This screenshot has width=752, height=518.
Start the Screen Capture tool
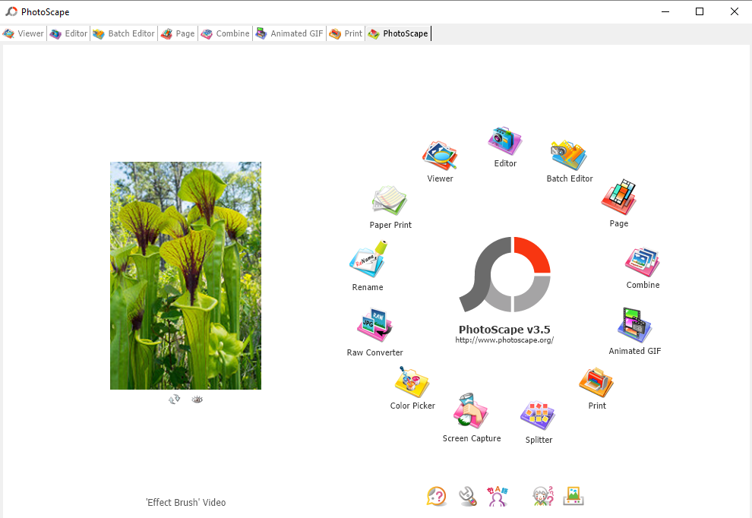471,414
